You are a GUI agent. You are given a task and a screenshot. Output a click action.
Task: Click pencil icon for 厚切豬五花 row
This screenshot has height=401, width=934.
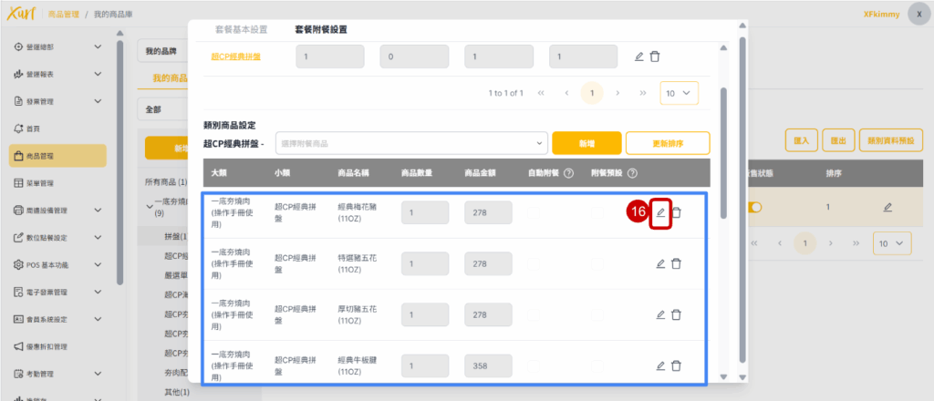tap(660, 314)
